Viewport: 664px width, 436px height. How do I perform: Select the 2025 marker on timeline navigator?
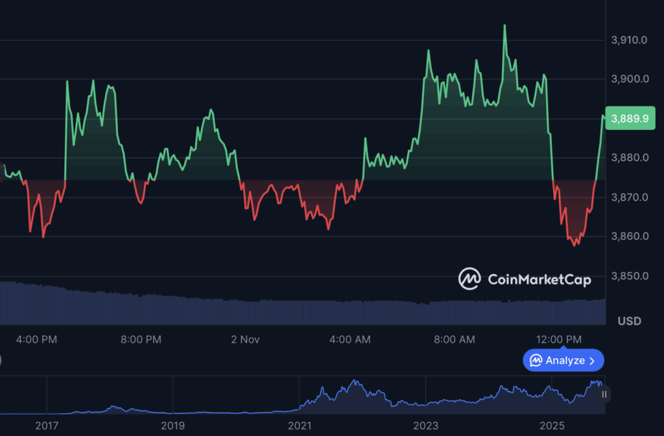tap(552, 426)
